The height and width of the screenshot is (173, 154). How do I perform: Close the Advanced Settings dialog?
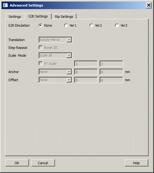click(149, 5)
